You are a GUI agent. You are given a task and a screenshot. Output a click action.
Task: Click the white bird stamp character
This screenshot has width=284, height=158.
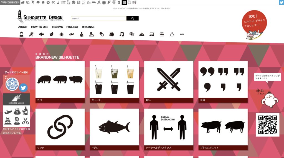[270, 100]
